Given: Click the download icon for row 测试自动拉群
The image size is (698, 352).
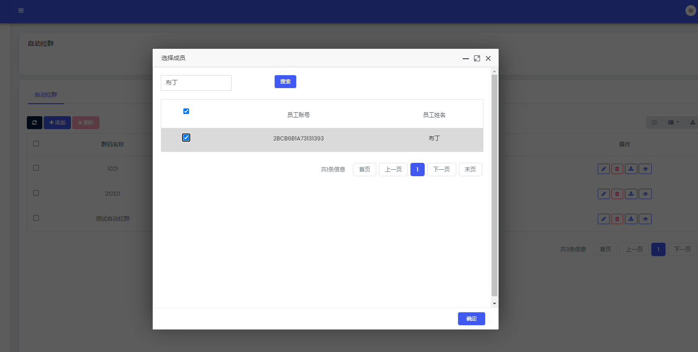Looking at the screenshot, I should [x=631, y=219].
